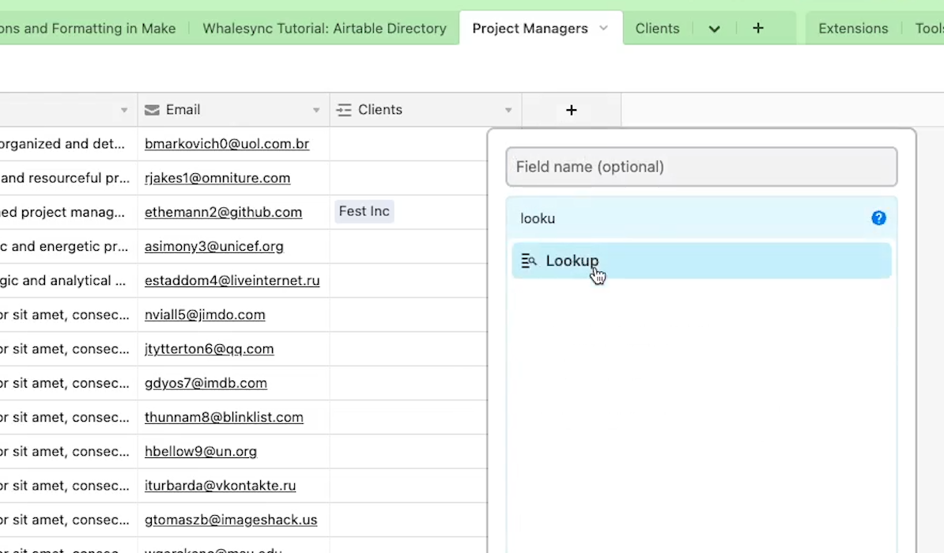Open email bmarkovich0@uol.com.br
This screenshot has width=944, height=553.
(x=227, y=144)
